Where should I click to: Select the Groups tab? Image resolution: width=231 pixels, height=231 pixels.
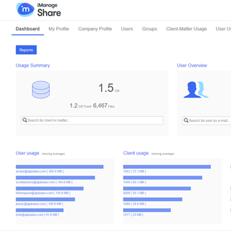(149, 29)
